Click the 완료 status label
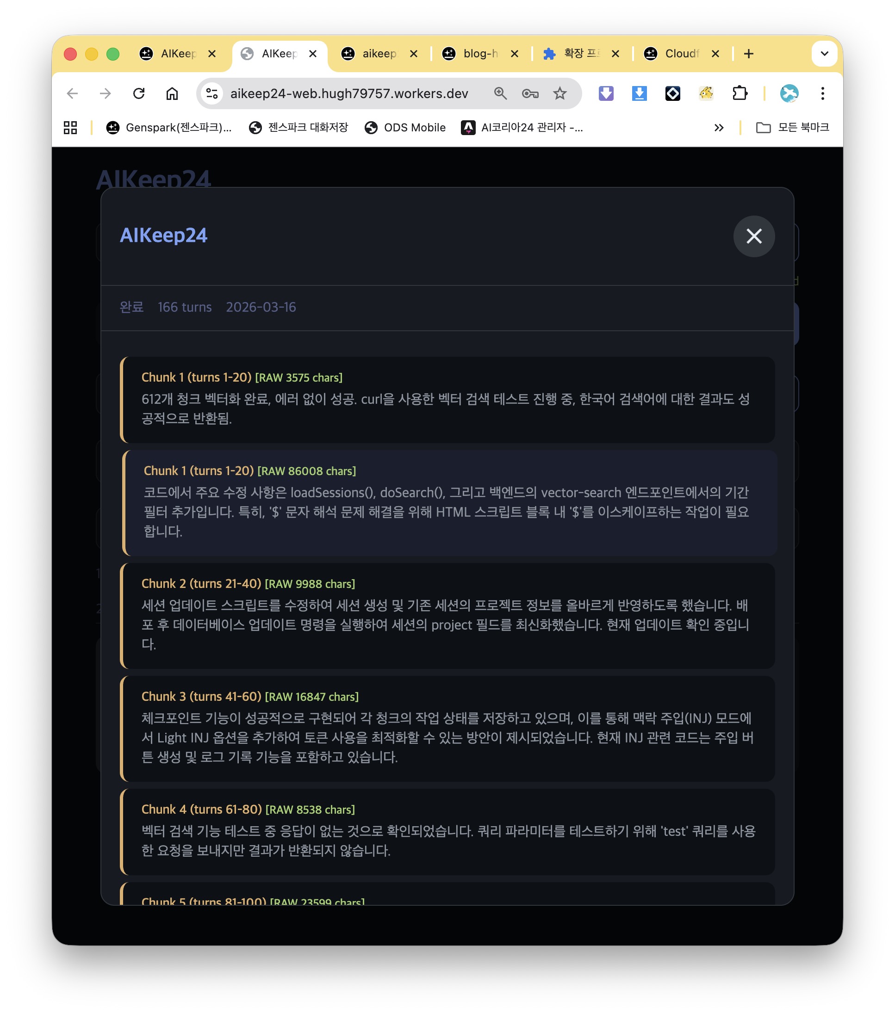The image size is (895, 1014). pos(131,307)
